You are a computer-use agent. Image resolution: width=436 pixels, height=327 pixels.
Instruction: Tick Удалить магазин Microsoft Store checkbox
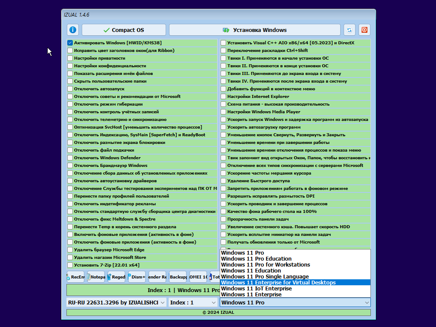coord(70,258)
